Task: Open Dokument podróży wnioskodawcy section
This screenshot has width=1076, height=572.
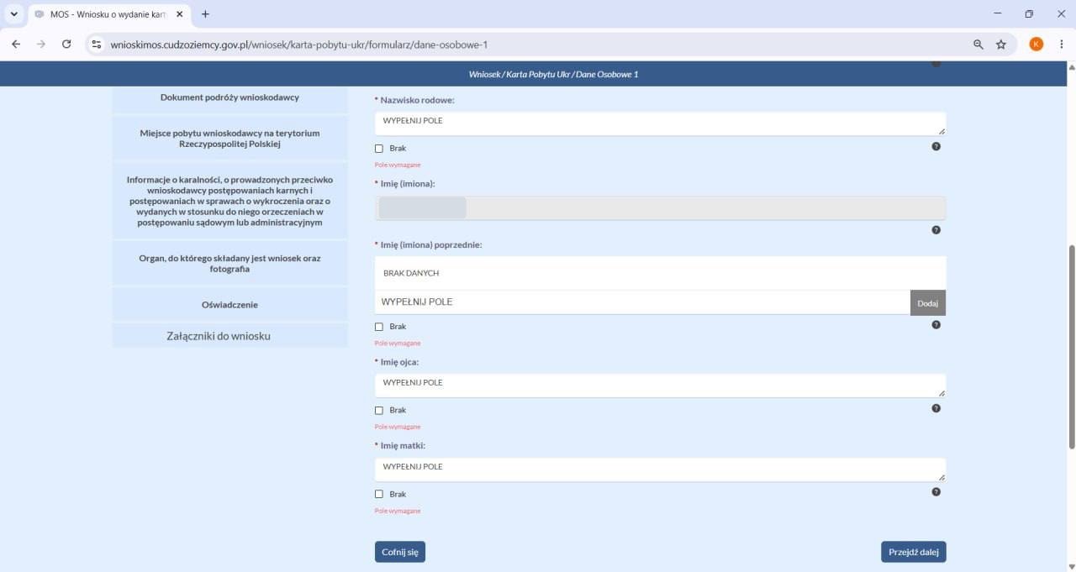Action: pyautogui.click(x=229, y=97)
